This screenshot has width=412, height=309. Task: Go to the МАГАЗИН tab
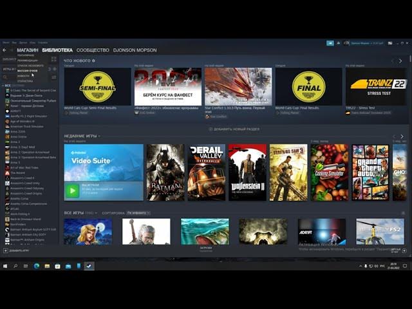point(28,50)
